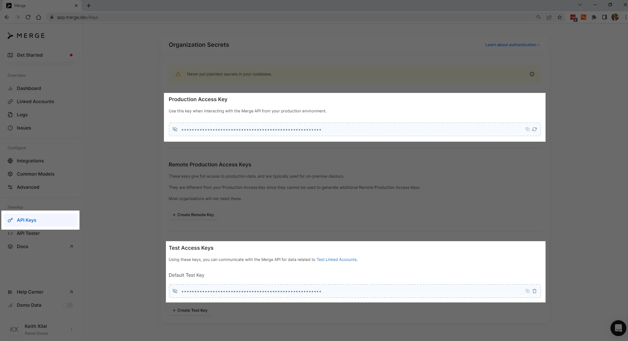Image resolution: width=628 pixels, height=341 pixels.
Task: Open browser side panel icon
Action: point(604,17)
